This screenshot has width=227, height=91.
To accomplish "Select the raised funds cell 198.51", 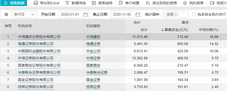I will (183, 72).
